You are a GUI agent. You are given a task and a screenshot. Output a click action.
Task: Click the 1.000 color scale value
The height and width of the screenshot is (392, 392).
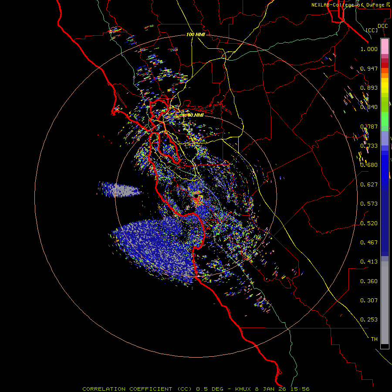click(369, 49)
